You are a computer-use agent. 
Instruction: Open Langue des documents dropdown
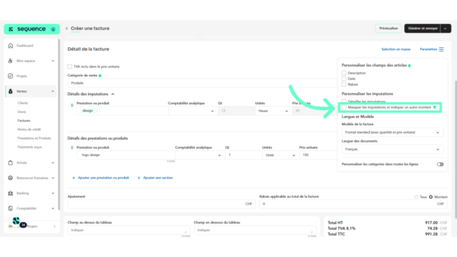click(393, 149)
